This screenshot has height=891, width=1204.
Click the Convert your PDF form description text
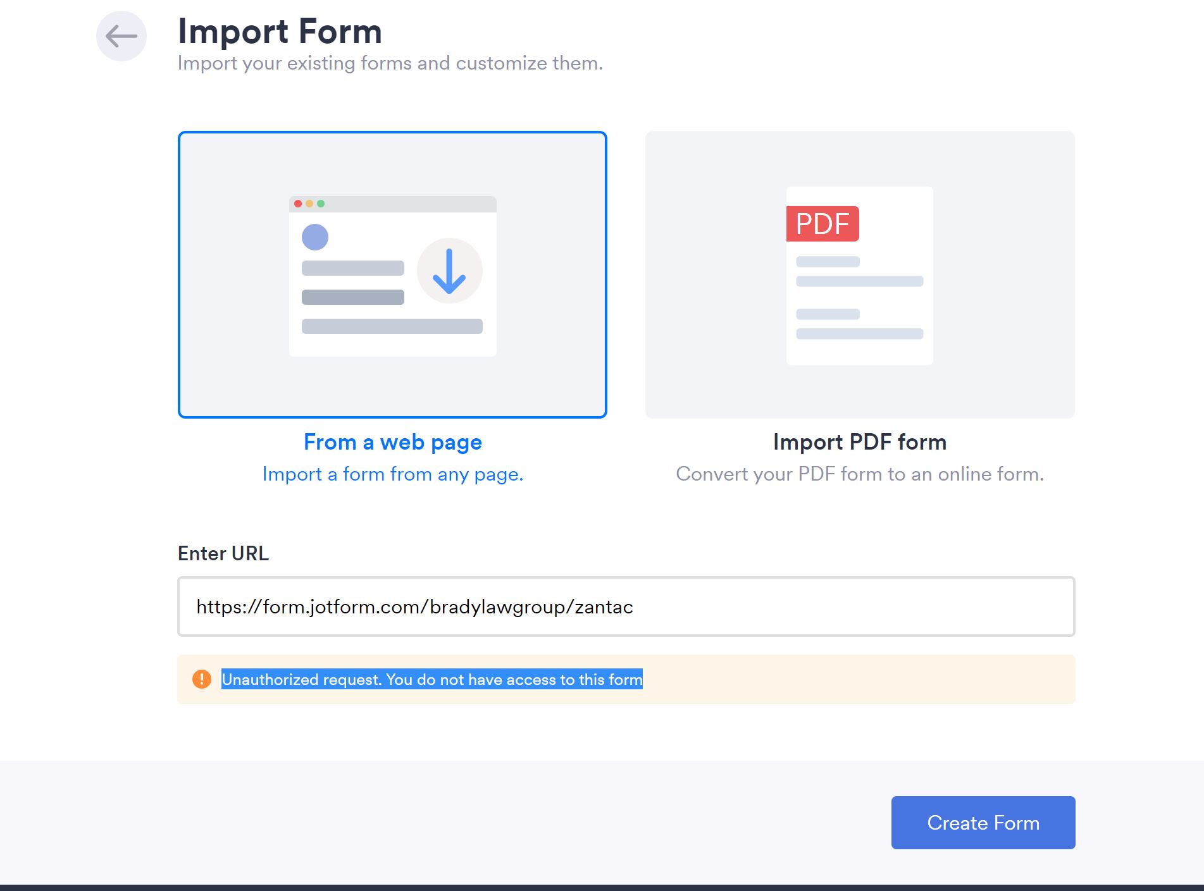(859, 474)
